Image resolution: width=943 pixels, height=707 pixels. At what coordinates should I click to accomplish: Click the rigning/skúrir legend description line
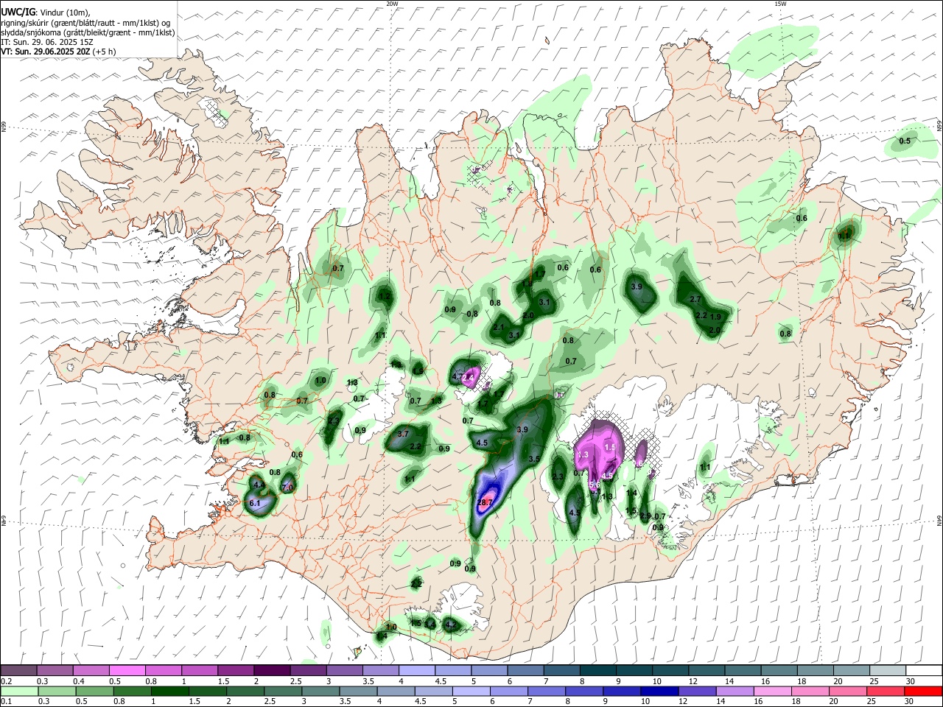tap(85, 23)
